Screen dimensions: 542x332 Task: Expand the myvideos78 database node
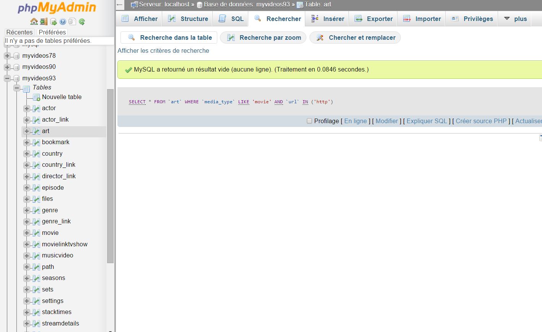click(7, 56)
